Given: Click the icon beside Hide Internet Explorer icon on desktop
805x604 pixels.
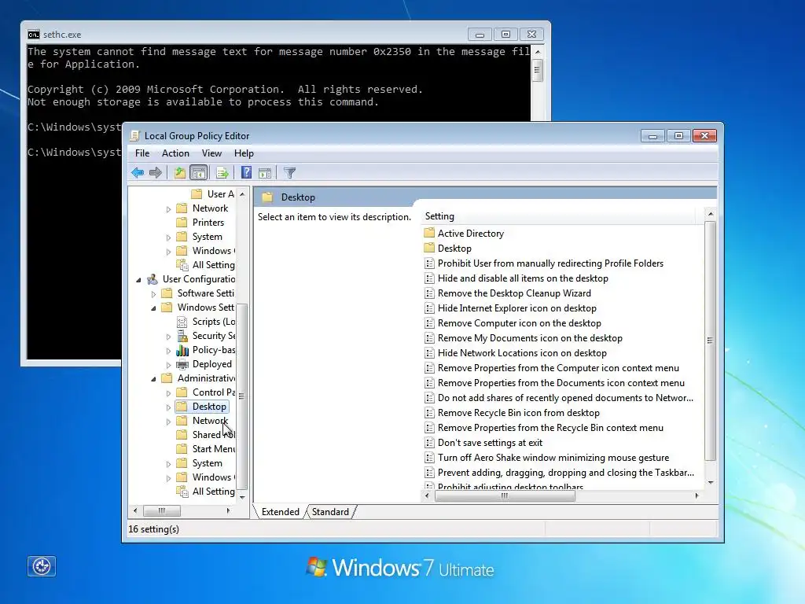Looking at the screenshot, I should point(429,308).
